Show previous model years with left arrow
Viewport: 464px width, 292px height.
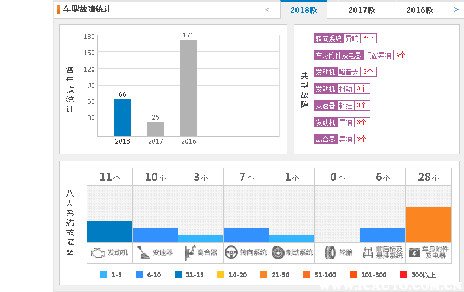[x=267, y=10]
